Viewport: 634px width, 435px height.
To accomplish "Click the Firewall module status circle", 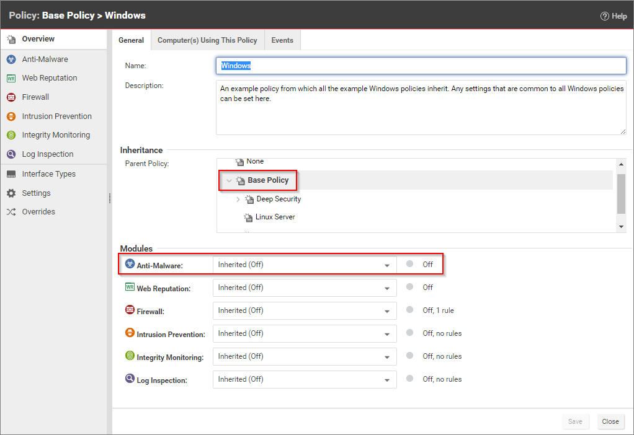I will 409,310.
